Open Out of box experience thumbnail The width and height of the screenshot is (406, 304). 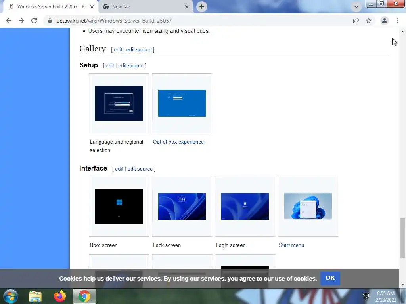(x=182, y=103)
